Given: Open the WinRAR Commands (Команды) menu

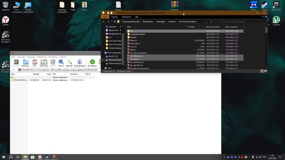Looking at the screenshot, I should coord(21,57).
